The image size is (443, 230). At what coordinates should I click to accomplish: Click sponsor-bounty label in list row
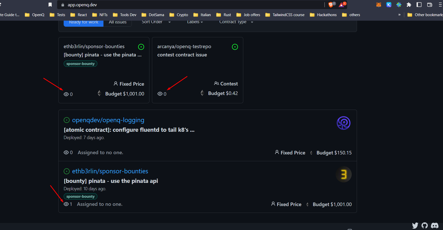pos(80,196)
